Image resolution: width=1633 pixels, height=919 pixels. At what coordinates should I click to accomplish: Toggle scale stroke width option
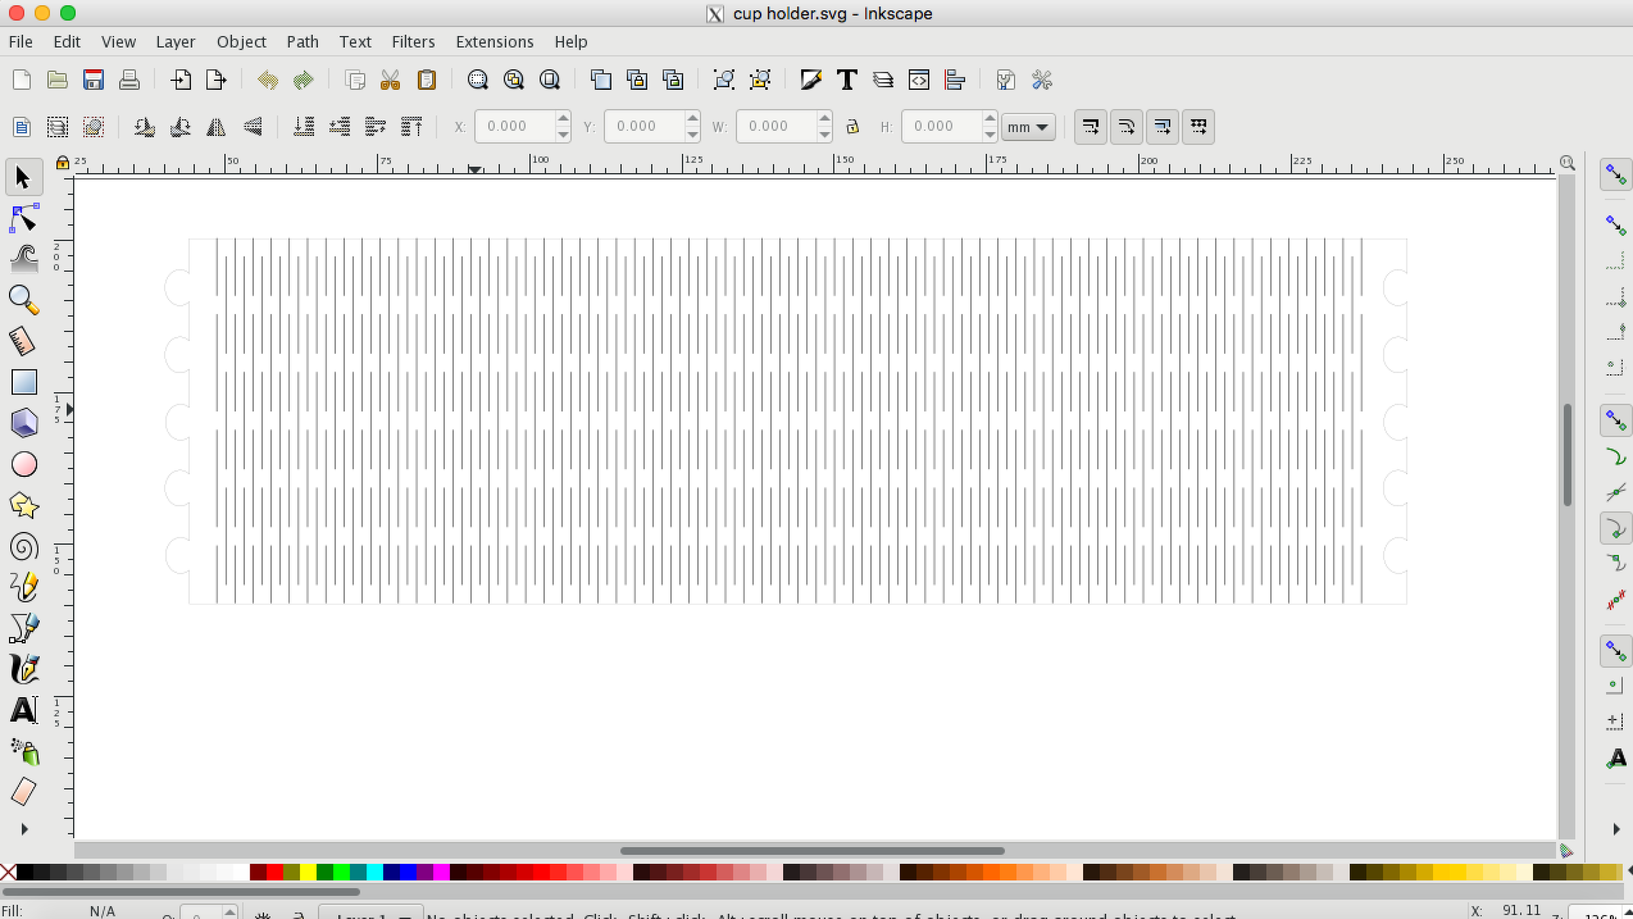[1091, 127]
